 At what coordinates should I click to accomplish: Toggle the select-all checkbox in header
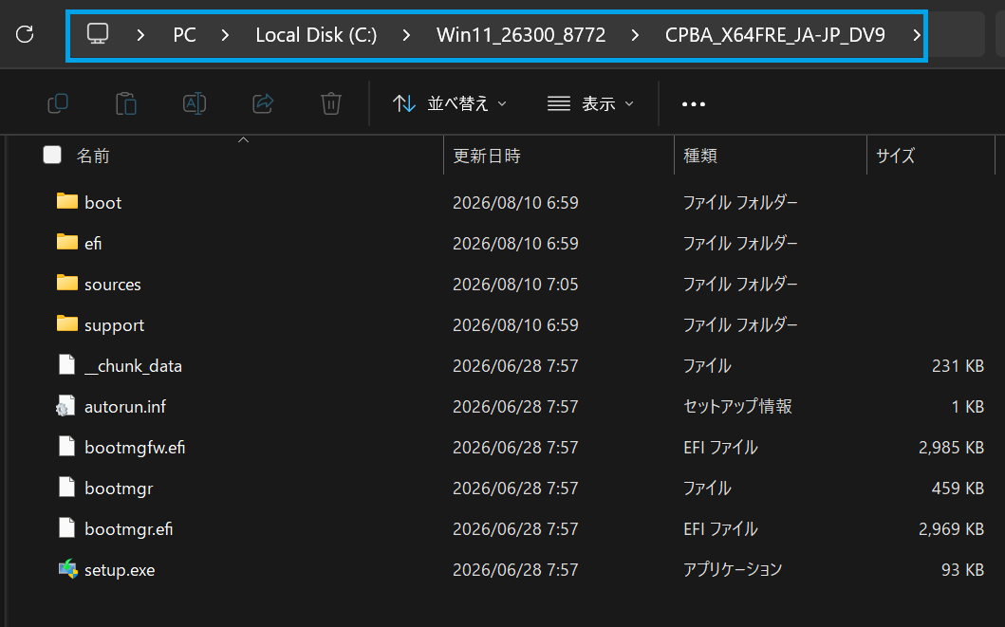[x=52, y=155]
